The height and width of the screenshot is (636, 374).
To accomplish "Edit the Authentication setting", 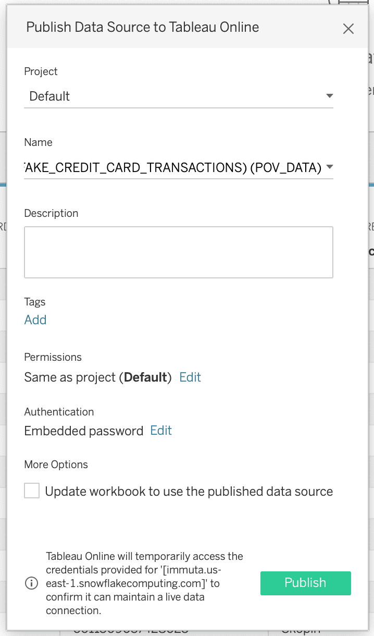I will [x=161, y=430].
